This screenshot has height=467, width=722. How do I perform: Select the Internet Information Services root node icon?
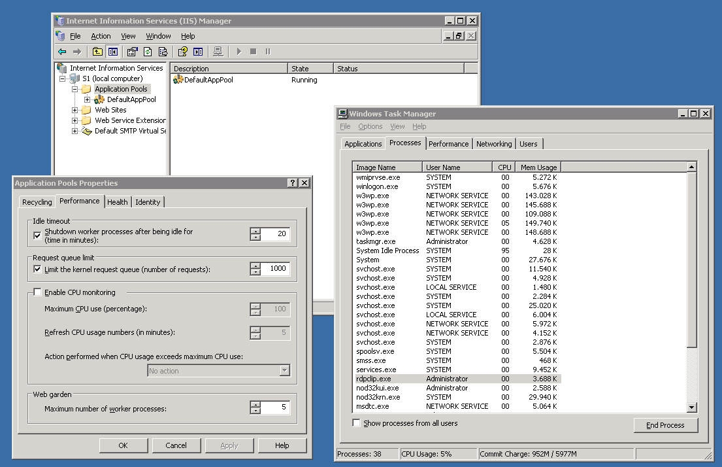point(62,68)
